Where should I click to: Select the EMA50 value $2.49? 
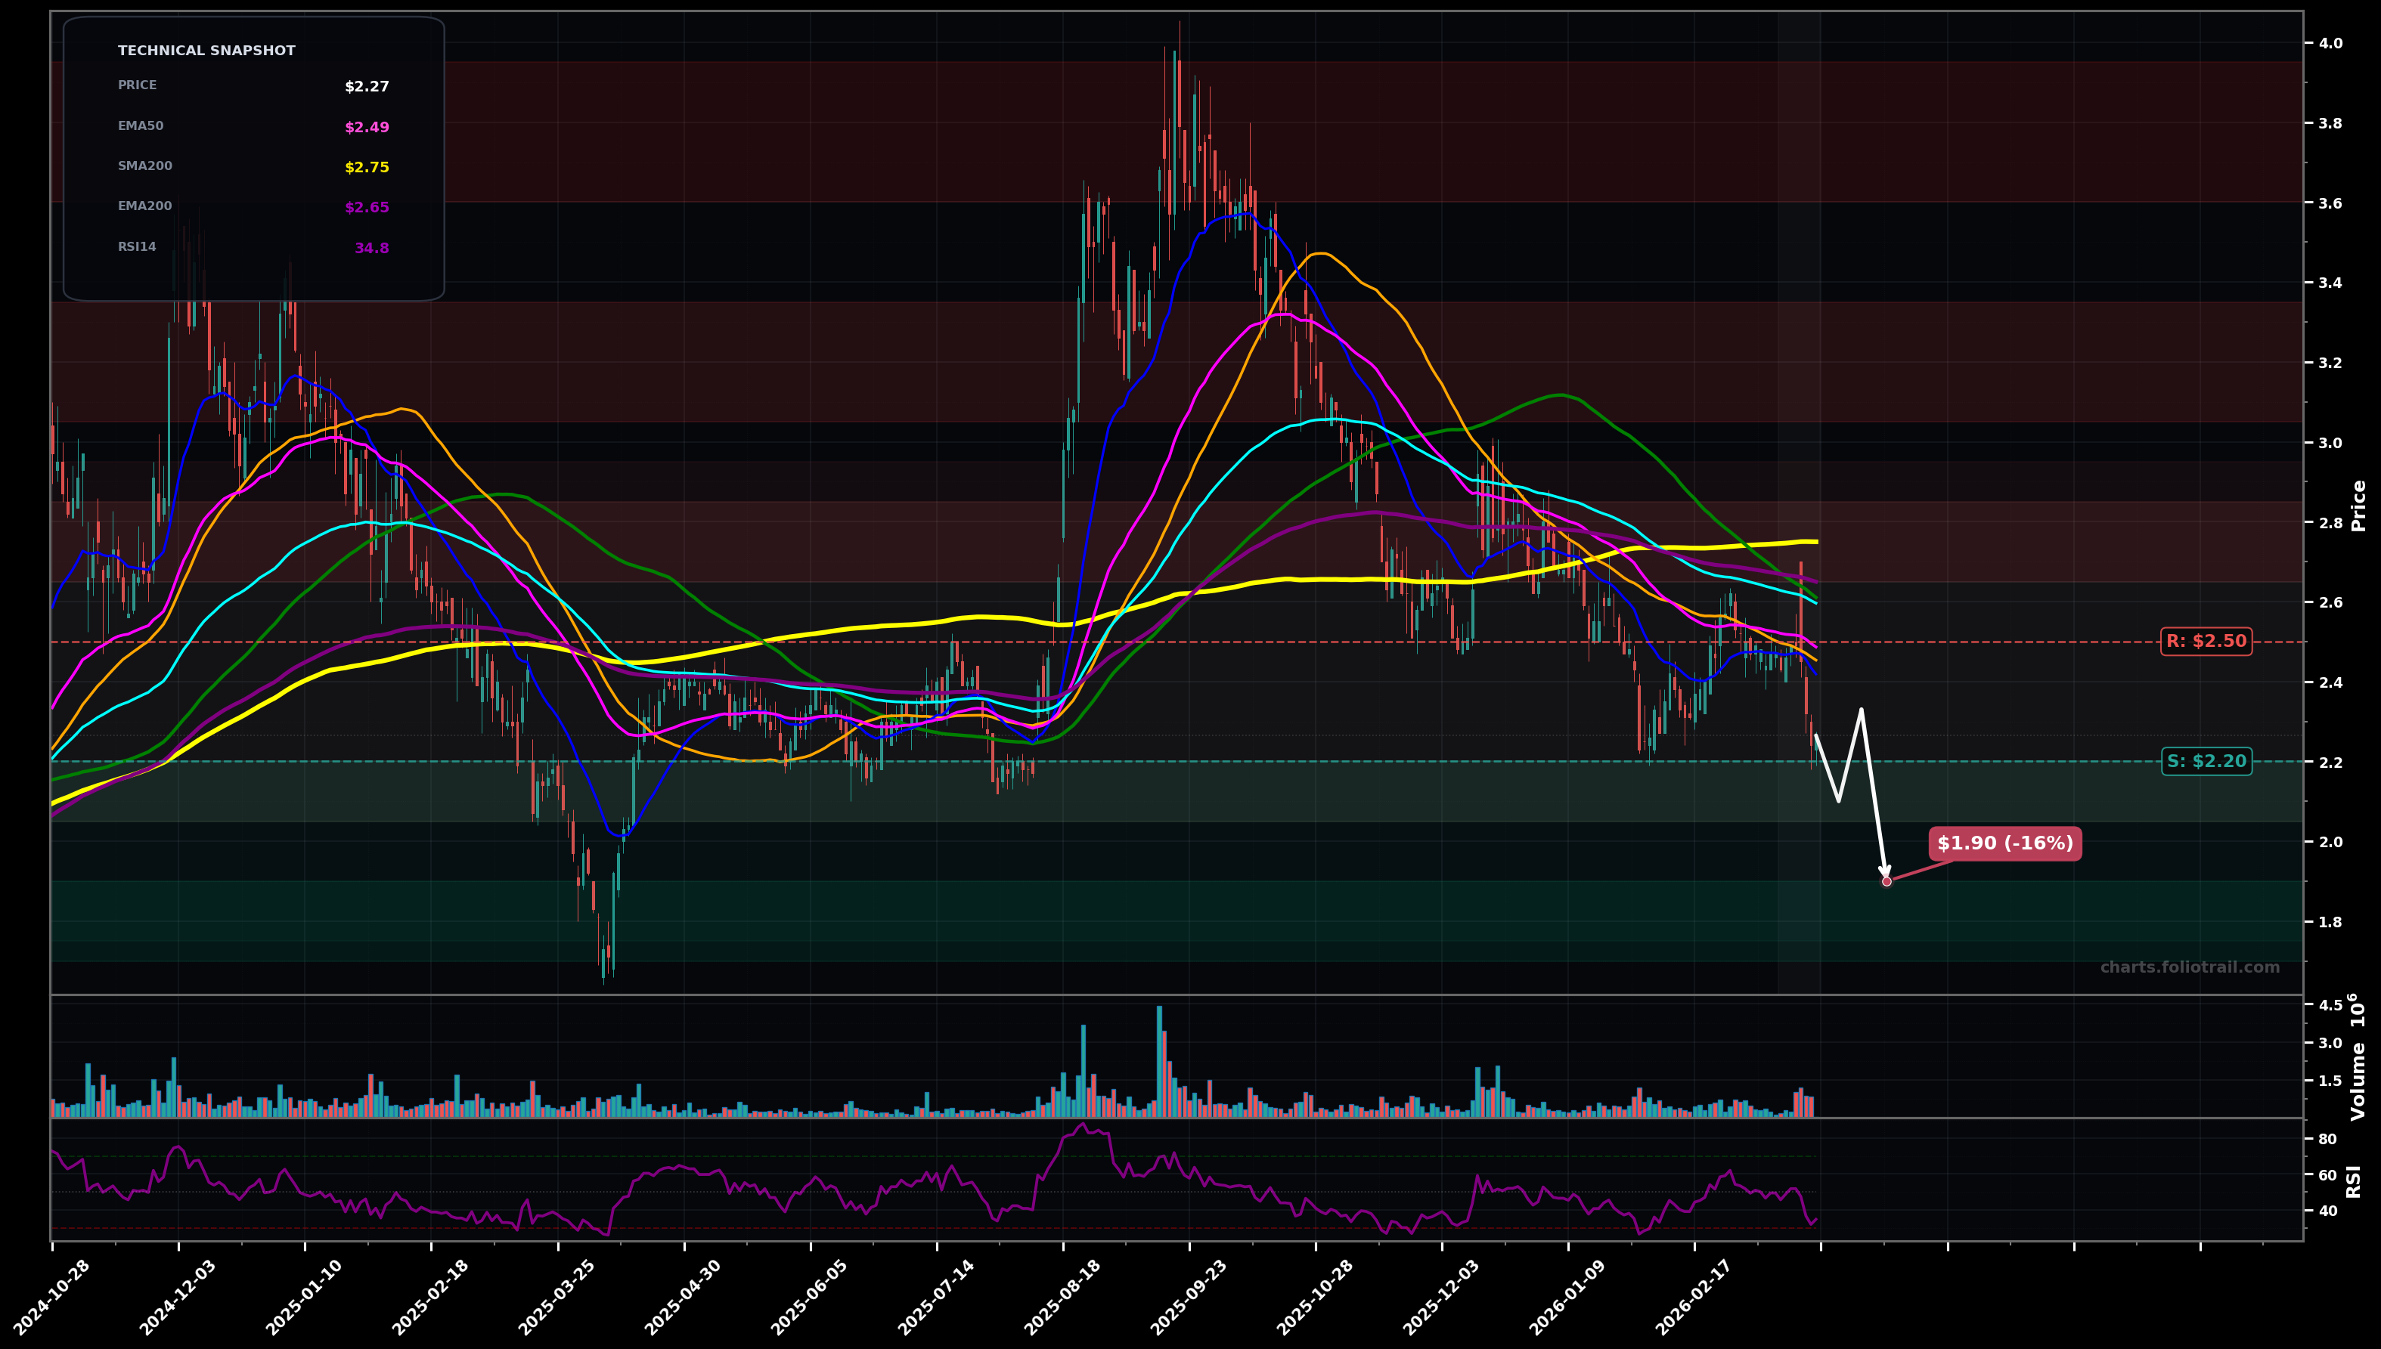point(365,126)
